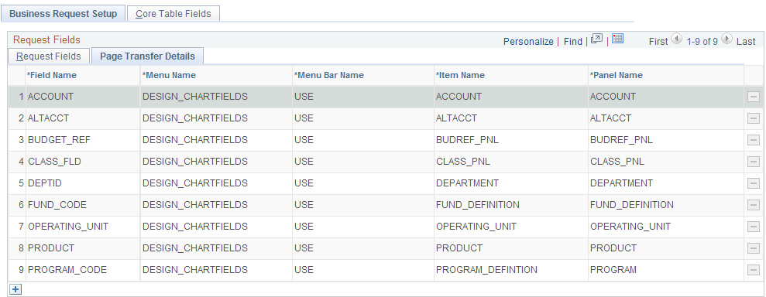Delete the PRODUCT row with minus icon
The width and height of the screenshot is (766, 297).
(754, 248)
